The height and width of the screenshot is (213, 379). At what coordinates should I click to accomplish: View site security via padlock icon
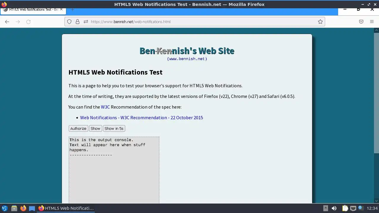click(x=78, y=22)
